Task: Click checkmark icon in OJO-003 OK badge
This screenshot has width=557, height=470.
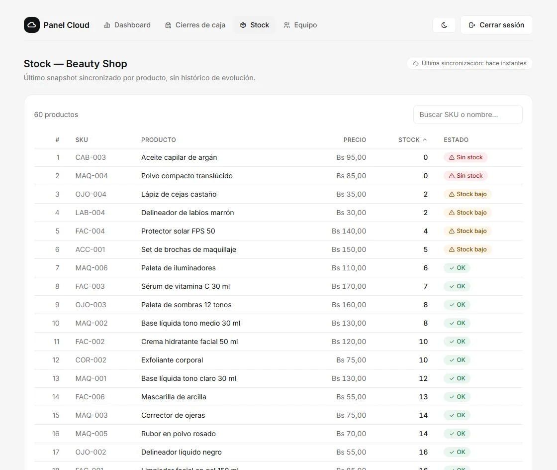Action: click(x=452, y=305)
